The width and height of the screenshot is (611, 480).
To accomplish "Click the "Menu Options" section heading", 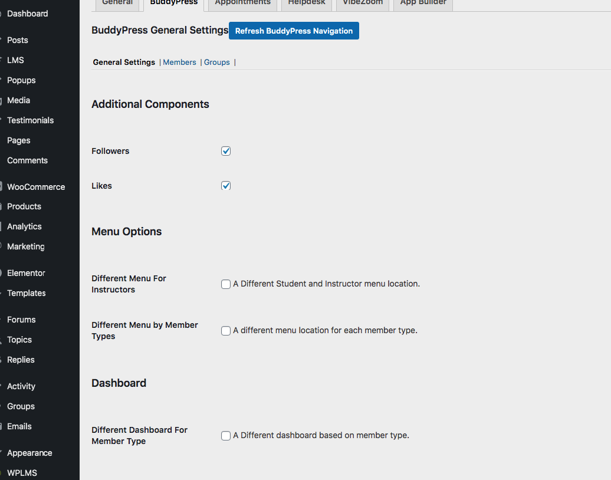I will pos(127,232).
